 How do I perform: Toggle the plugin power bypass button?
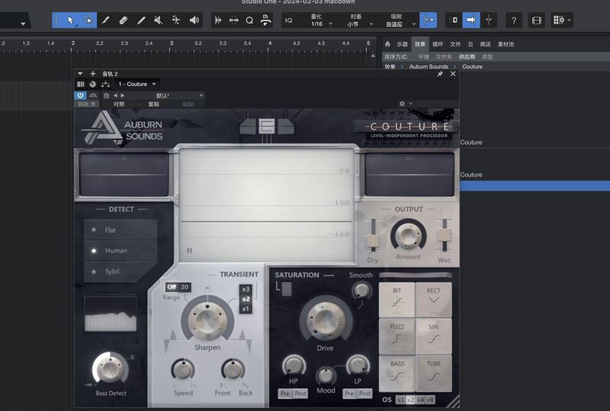point(80,95)
